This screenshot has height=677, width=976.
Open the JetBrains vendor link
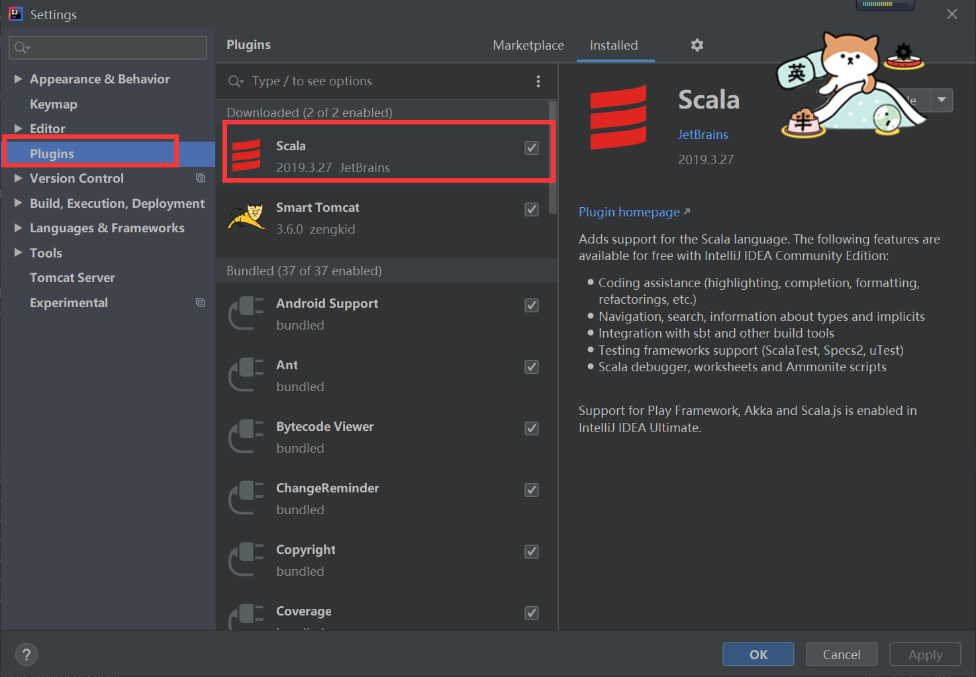(703, 134)
